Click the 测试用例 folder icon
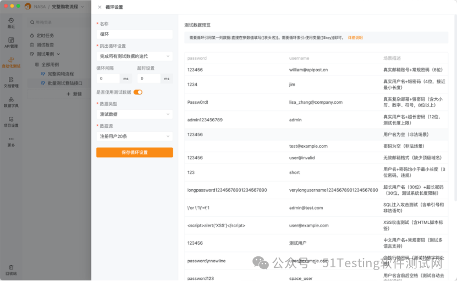457x281 pixels. click(x=32, y=54)
